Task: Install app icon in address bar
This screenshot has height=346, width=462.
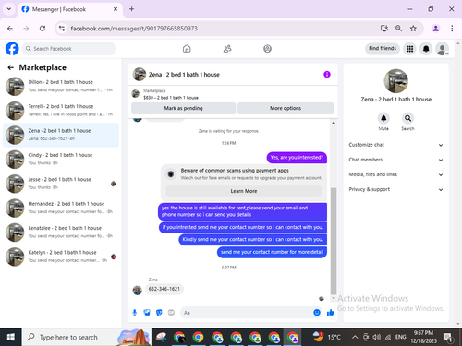Action: click(x=384, y=29)
